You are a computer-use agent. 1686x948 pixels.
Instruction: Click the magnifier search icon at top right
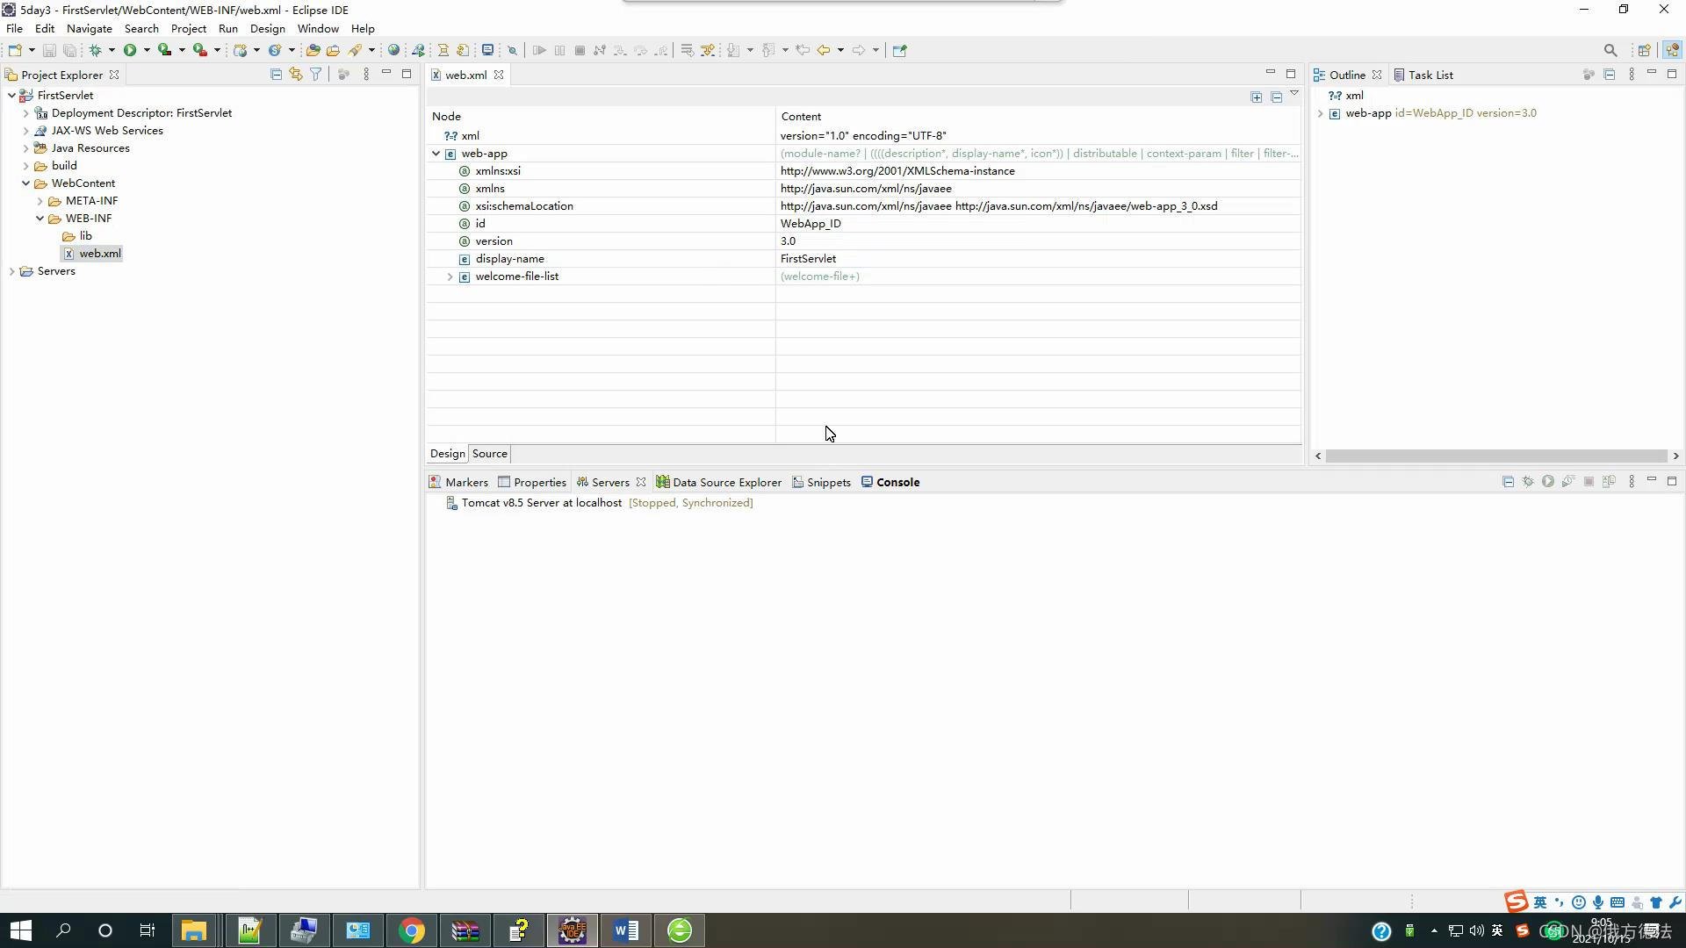[1610, 50]
